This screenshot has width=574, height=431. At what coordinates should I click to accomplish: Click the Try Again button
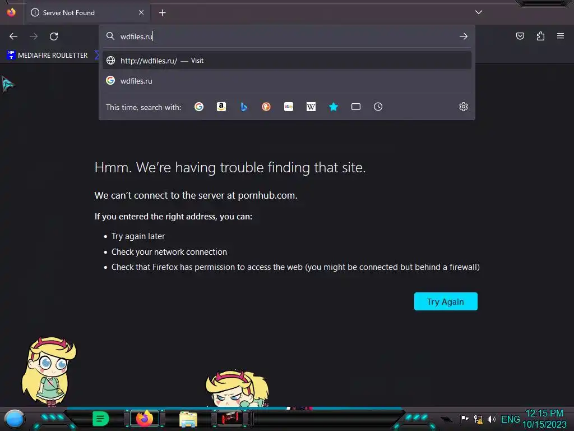446,301
